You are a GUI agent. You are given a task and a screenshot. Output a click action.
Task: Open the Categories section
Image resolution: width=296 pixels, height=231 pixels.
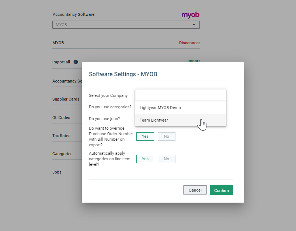62,154
